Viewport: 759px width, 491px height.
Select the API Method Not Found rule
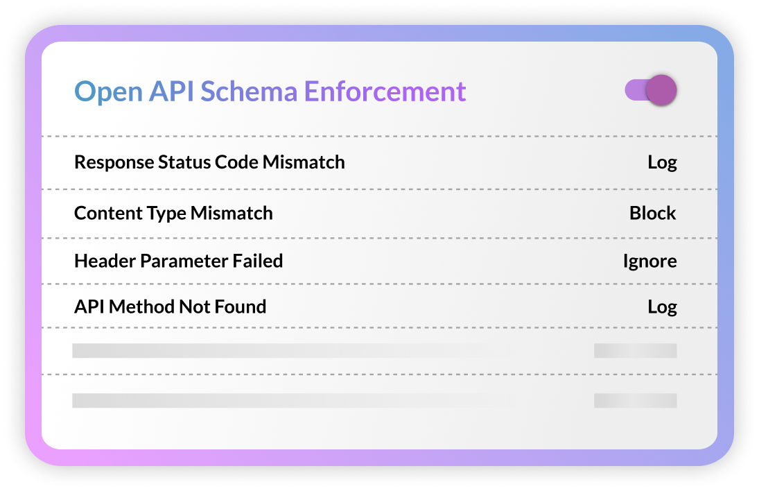tap(171, 307)
